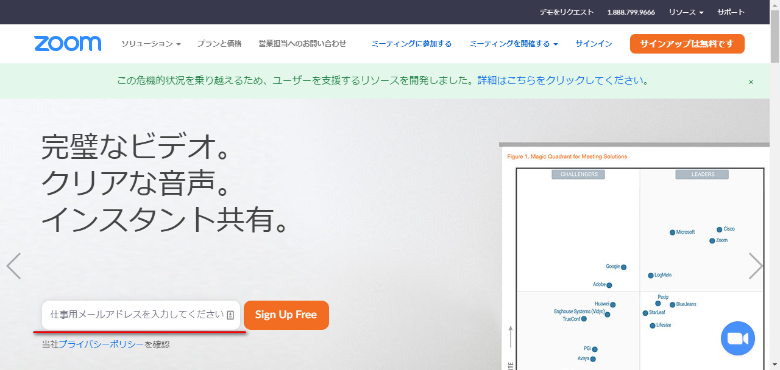
Task: Go to previous slide with left arrow
Action: 13,266
